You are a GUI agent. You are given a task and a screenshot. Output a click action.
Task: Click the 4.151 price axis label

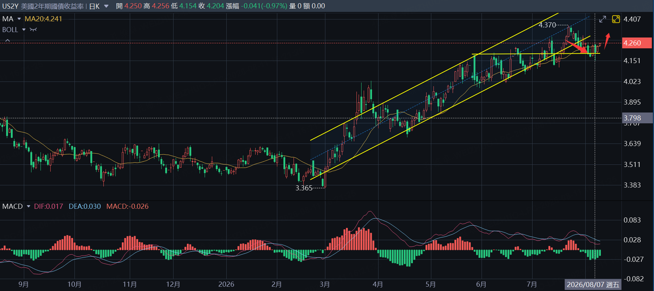[x=632, y=61]
